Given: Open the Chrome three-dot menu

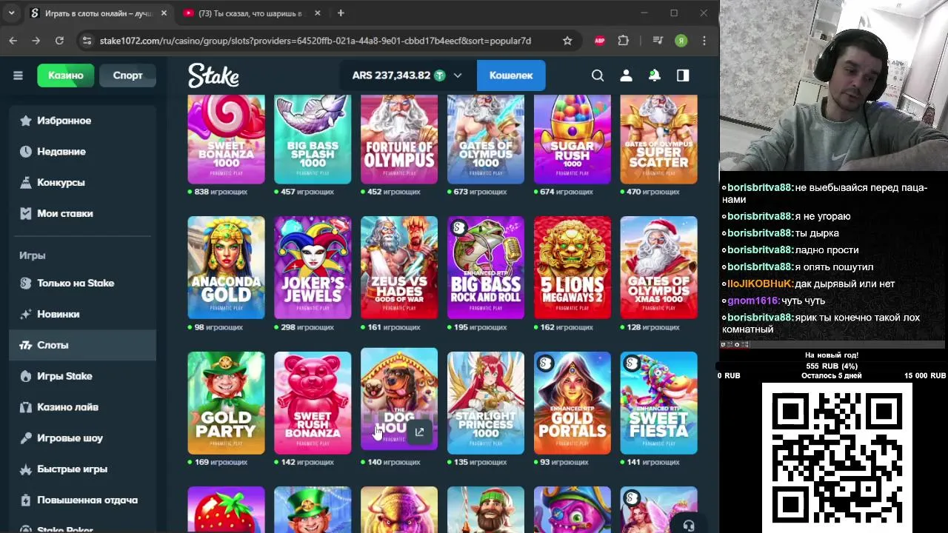Looking at the screenshot, I should [x=704, y=41].
